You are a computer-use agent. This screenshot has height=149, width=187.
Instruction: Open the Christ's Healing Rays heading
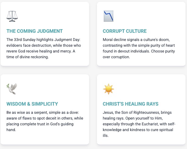(x=130, y=104)
